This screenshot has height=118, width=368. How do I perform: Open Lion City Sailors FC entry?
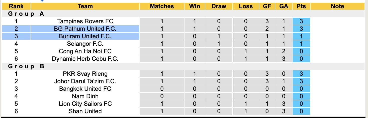pos(85,104)
